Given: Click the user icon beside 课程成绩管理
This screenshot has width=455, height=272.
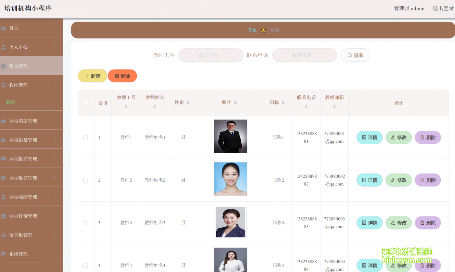Looking at the screenshot, I should click(x=4, y=197).
